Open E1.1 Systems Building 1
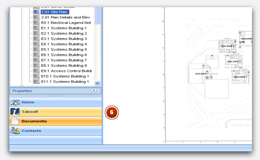 click(x=64, y=28)
